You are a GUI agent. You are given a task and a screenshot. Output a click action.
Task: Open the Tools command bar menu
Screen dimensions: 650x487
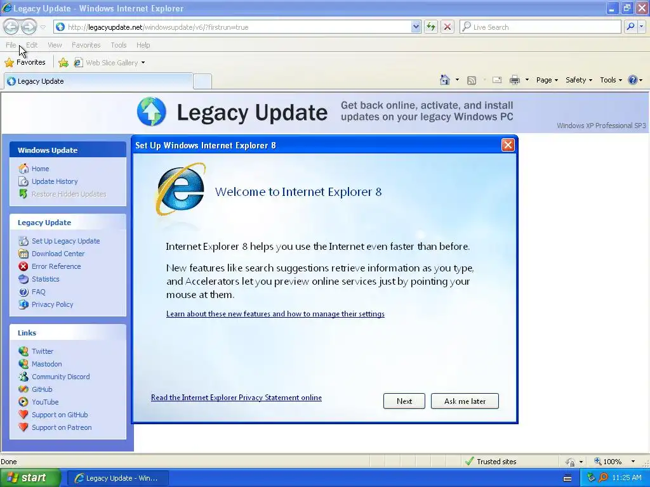click(x=611, y=80)
